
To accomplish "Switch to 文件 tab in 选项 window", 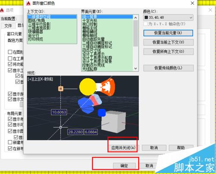I will point(8,26).
